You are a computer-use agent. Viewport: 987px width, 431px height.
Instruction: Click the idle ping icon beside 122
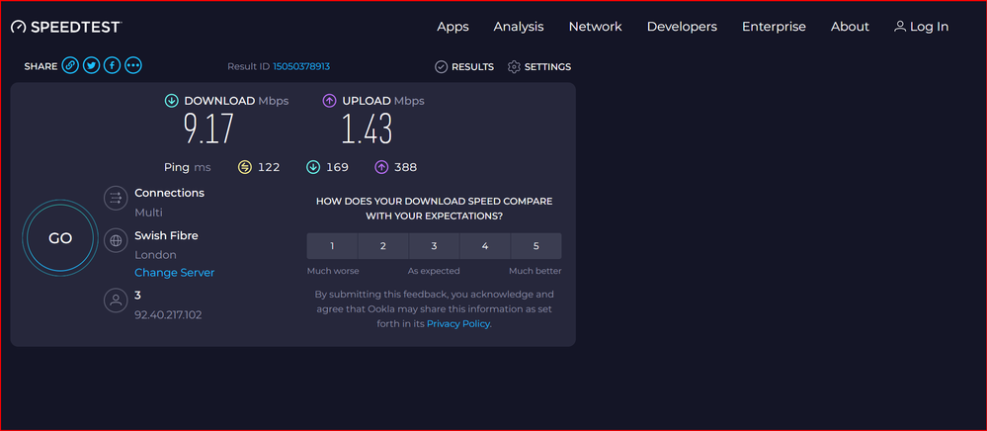coord(245,167)
